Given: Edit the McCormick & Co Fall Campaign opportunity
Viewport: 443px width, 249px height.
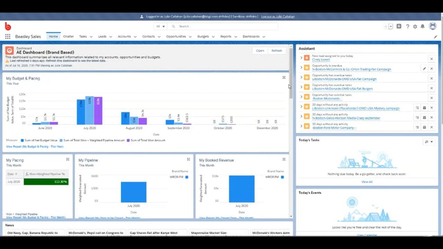Looking at the screenshot, I should pyautogui.click(x=424, y=68).
